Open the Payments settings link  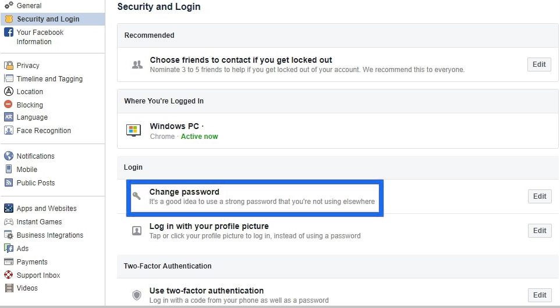point(32,262)
